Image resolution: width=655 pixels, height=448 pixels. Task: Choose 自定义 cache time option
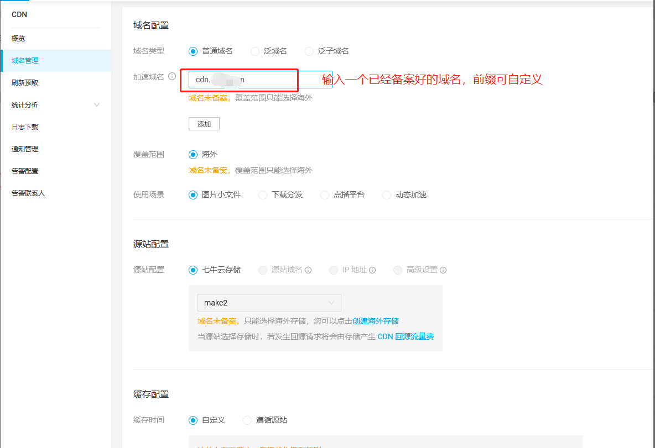tap(193, 420)
